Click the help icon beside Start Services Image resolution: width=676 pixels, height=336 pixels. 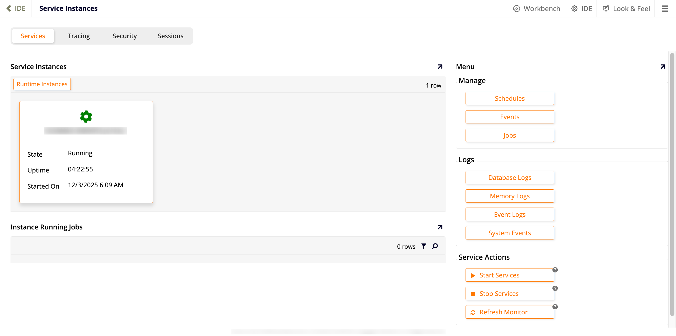pos(555,270)
